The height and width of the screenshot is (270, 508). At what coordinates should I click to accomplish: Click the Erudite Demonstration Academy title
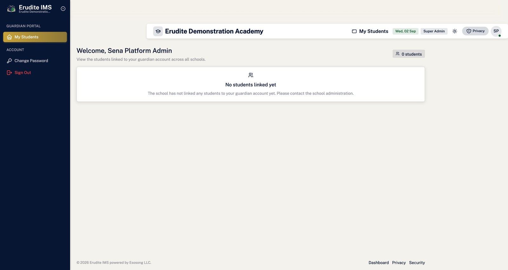[x=214, y=31]
